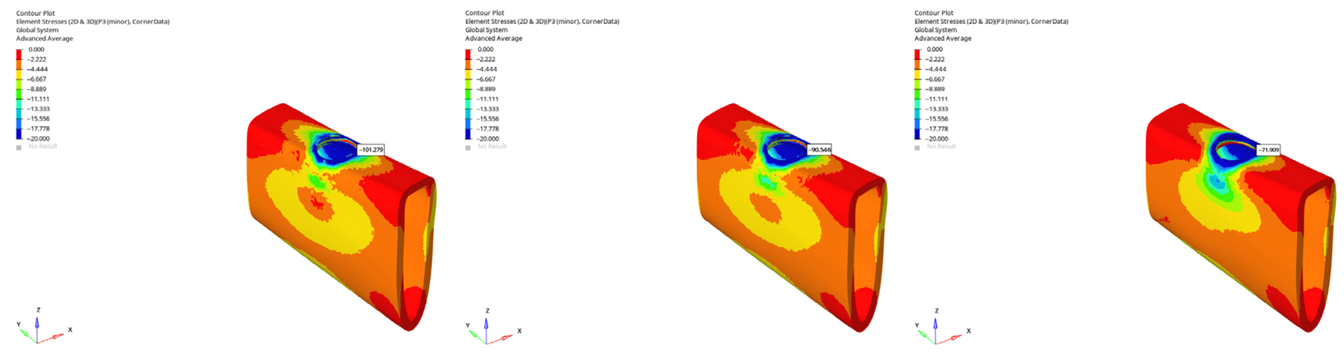This screenshot has height=362, width=1344.
Task: Click the XYZ axis triad in middle plot
Action: (x=493, y=328)
